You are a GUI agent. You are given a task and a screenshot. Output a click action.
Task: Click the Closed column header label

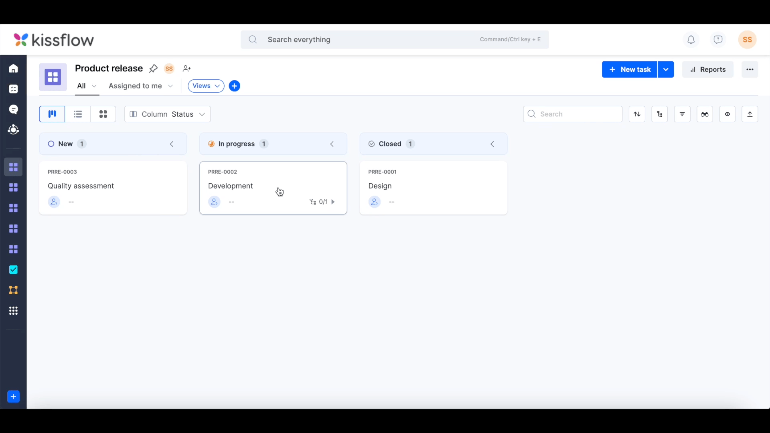pos(390,144)
